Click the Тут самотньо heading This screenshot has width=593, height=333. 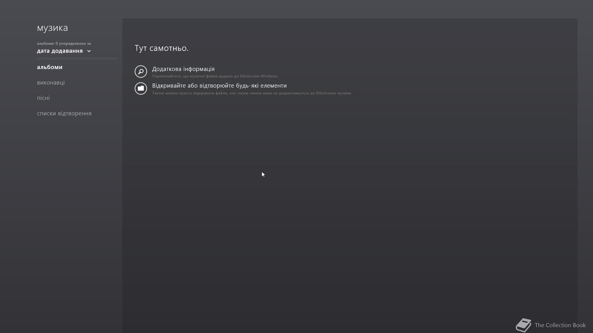tap(162, 48)
